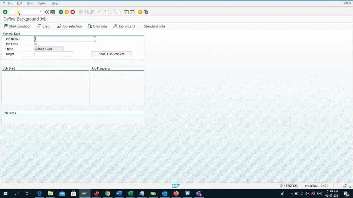This screenshot has height=198, width=353.
Task: Expand the status bar double-arrow chevron
Action: pyautogui.click(x=281, y=186)
